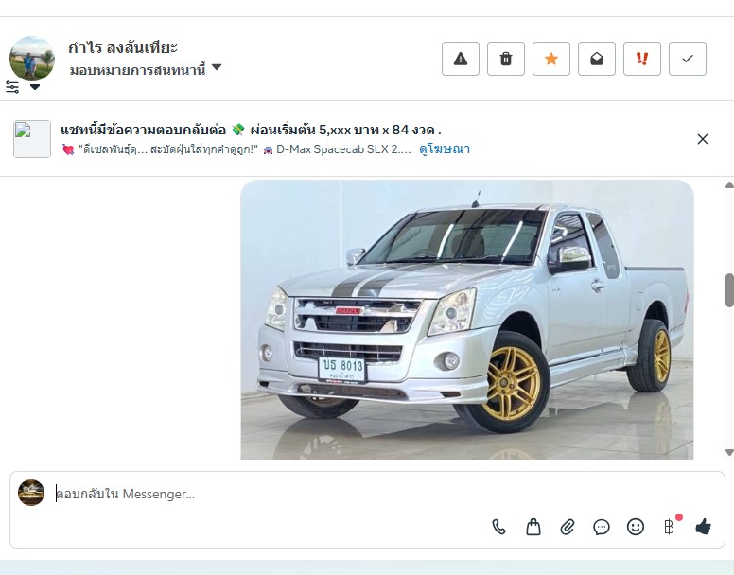The height and width of the screenshot is (575, 734).
Task: Delete conversation using trash can icon
Action: pyautogui.click(x=505, y=59)
